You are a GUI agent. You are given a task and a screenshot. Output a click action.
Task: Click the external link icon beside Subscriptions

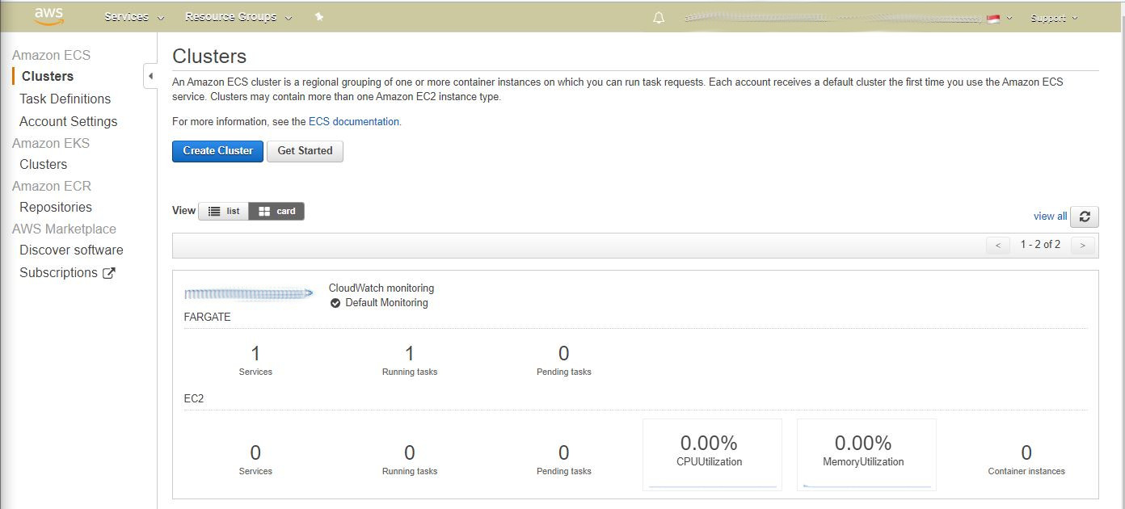coord(109,273)
